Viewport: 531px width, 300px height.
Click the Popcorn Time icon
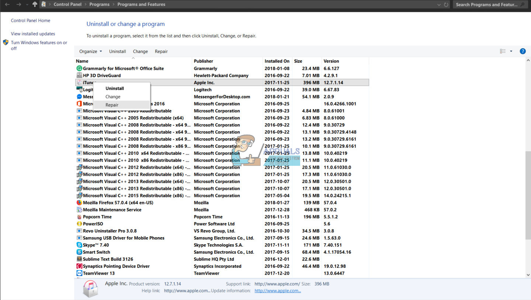[x=79, y=217]
